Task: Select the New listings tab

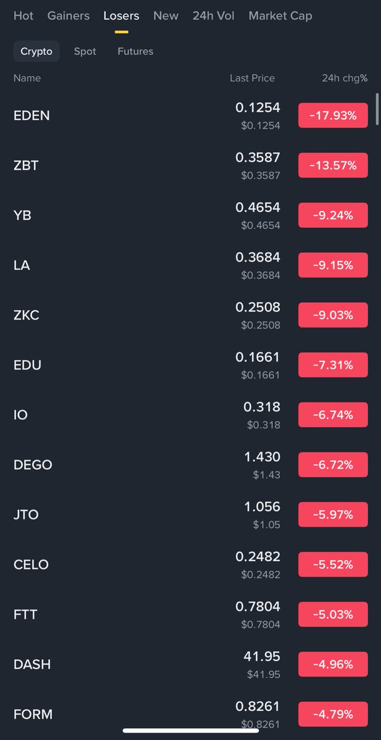Action: point(166,16)
